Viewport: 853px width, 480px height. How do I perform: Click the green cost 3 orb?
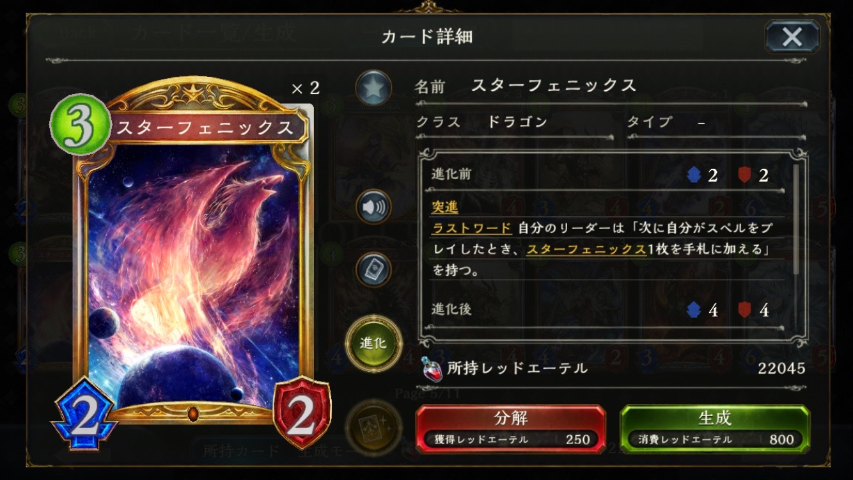coord(80,124)
